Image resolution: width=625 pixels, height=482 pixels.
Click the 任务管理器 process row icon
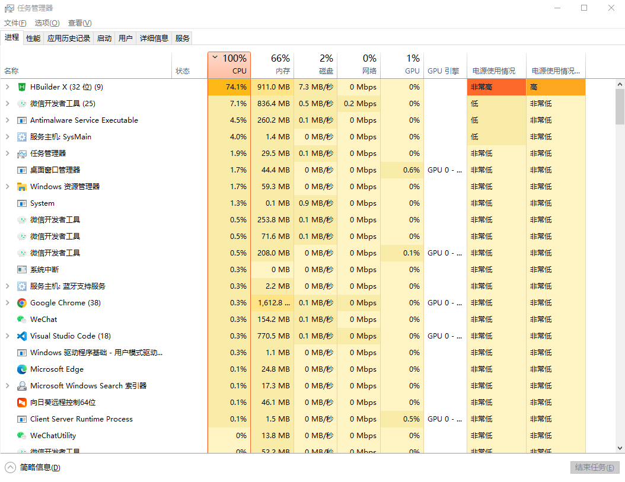point(22,154)
